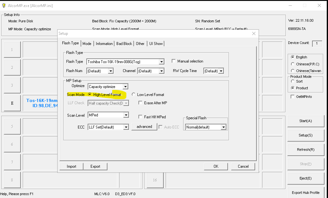Select port slot button E
The image size is (328, 198).
click(12, 103)
